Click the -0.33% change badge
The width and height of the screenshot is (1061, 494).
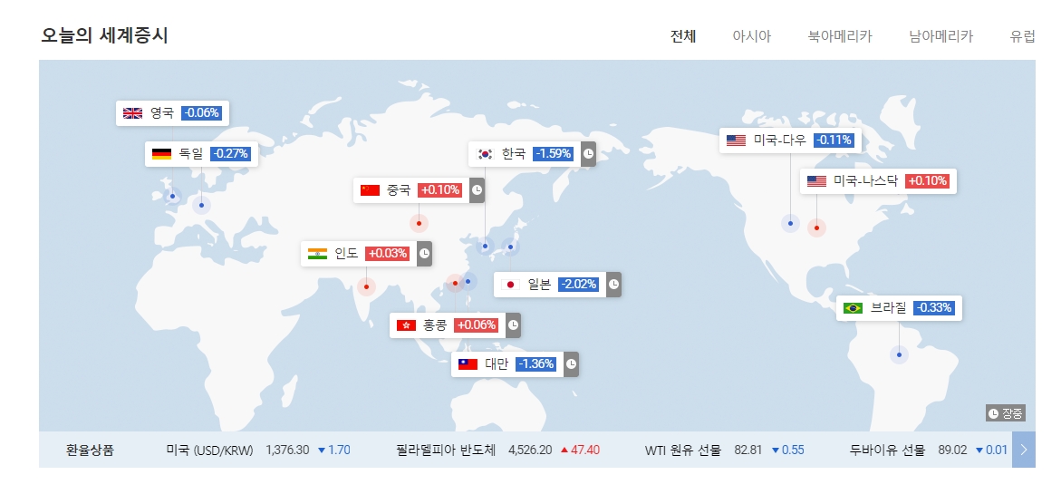click(x=934, y=308)
